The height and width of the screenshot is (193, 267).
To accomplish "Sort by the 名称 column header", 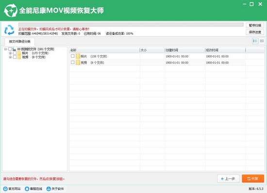I will click(104, 50).
